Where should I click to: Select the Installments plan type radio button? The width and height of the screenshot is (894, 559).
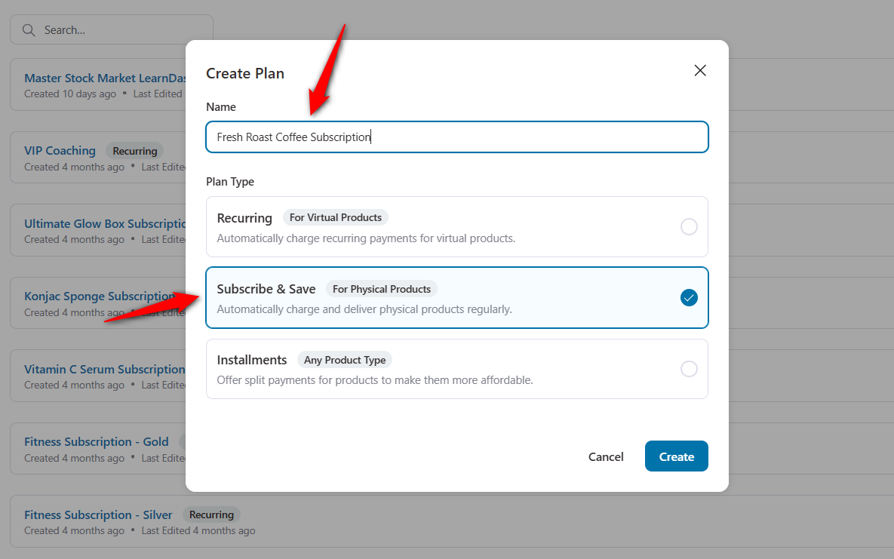[x=689, y=368]
